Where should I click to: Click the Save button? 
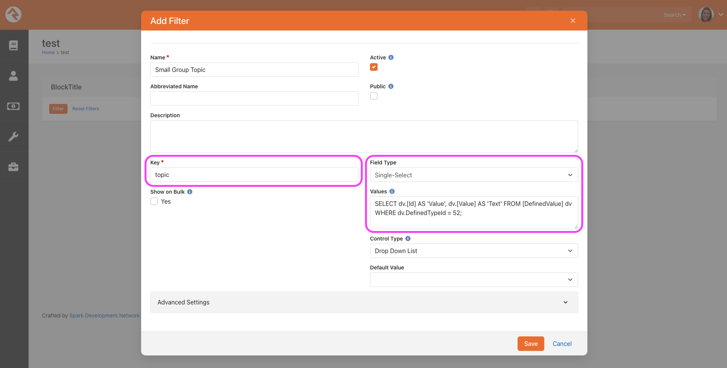[531, 344]
